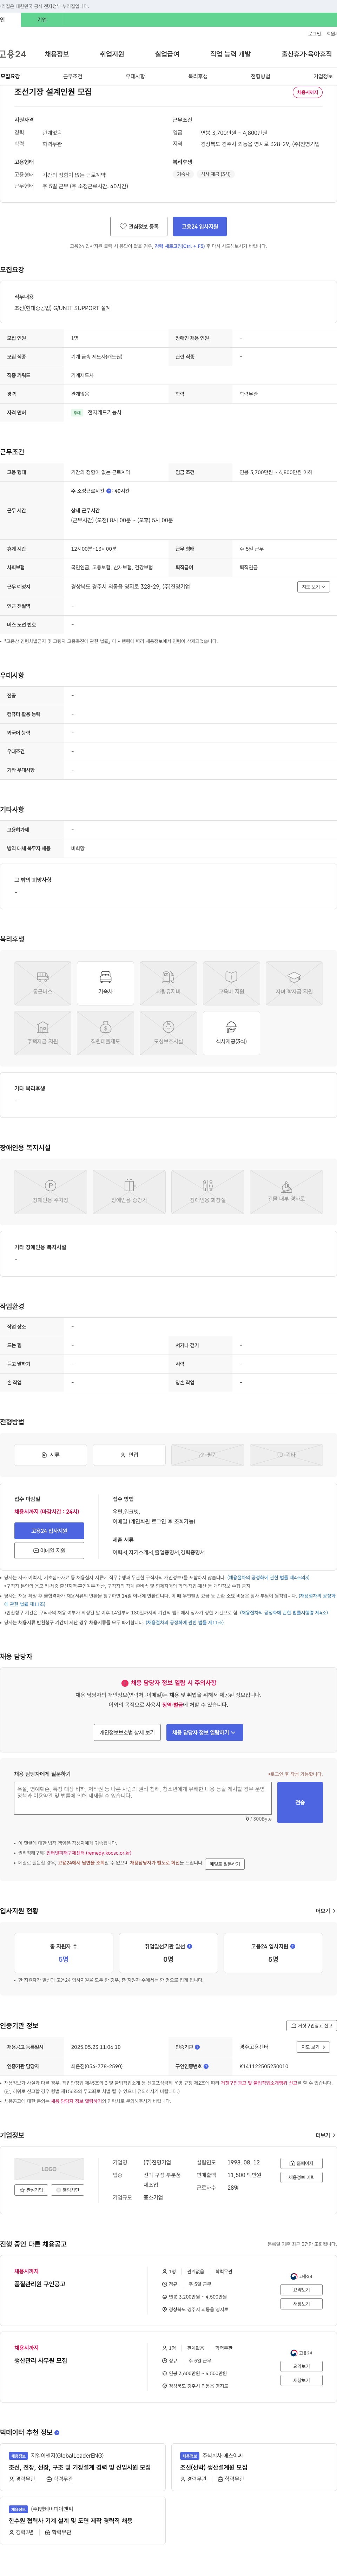This screenshot has height=2576, width=337.
Task: Save posting with 관심정보 등록 button
Action: point(139,227)
